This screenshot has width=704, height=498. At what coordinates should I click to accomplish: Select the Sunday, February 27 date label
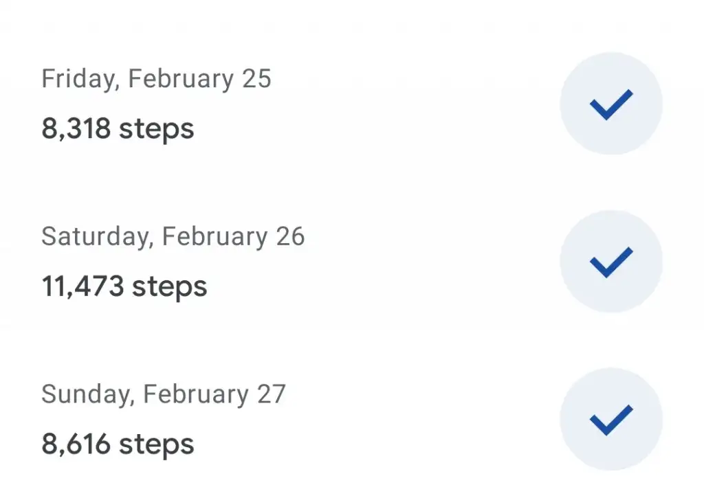coord(164,395)
